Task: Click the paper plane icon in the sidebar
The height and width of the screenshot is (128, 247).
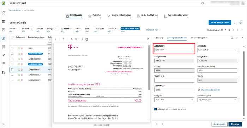Action: click(x=4, y=55)
